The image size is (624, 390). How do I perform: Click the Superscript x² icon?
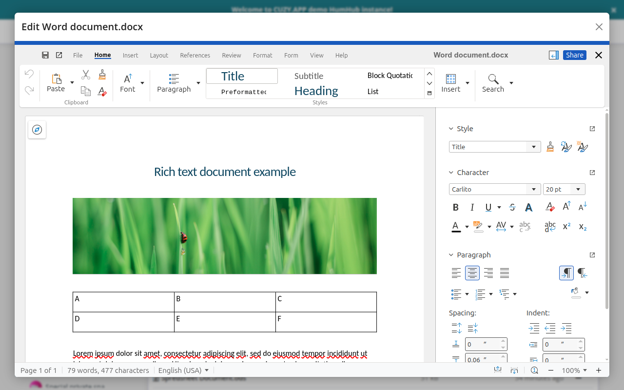[x=566, y=226]
